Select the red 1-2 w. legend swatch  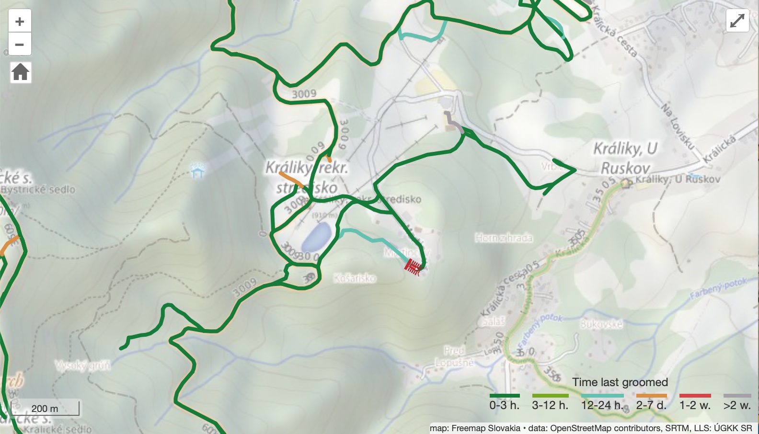pyautogui.click(x=695, y=396)
